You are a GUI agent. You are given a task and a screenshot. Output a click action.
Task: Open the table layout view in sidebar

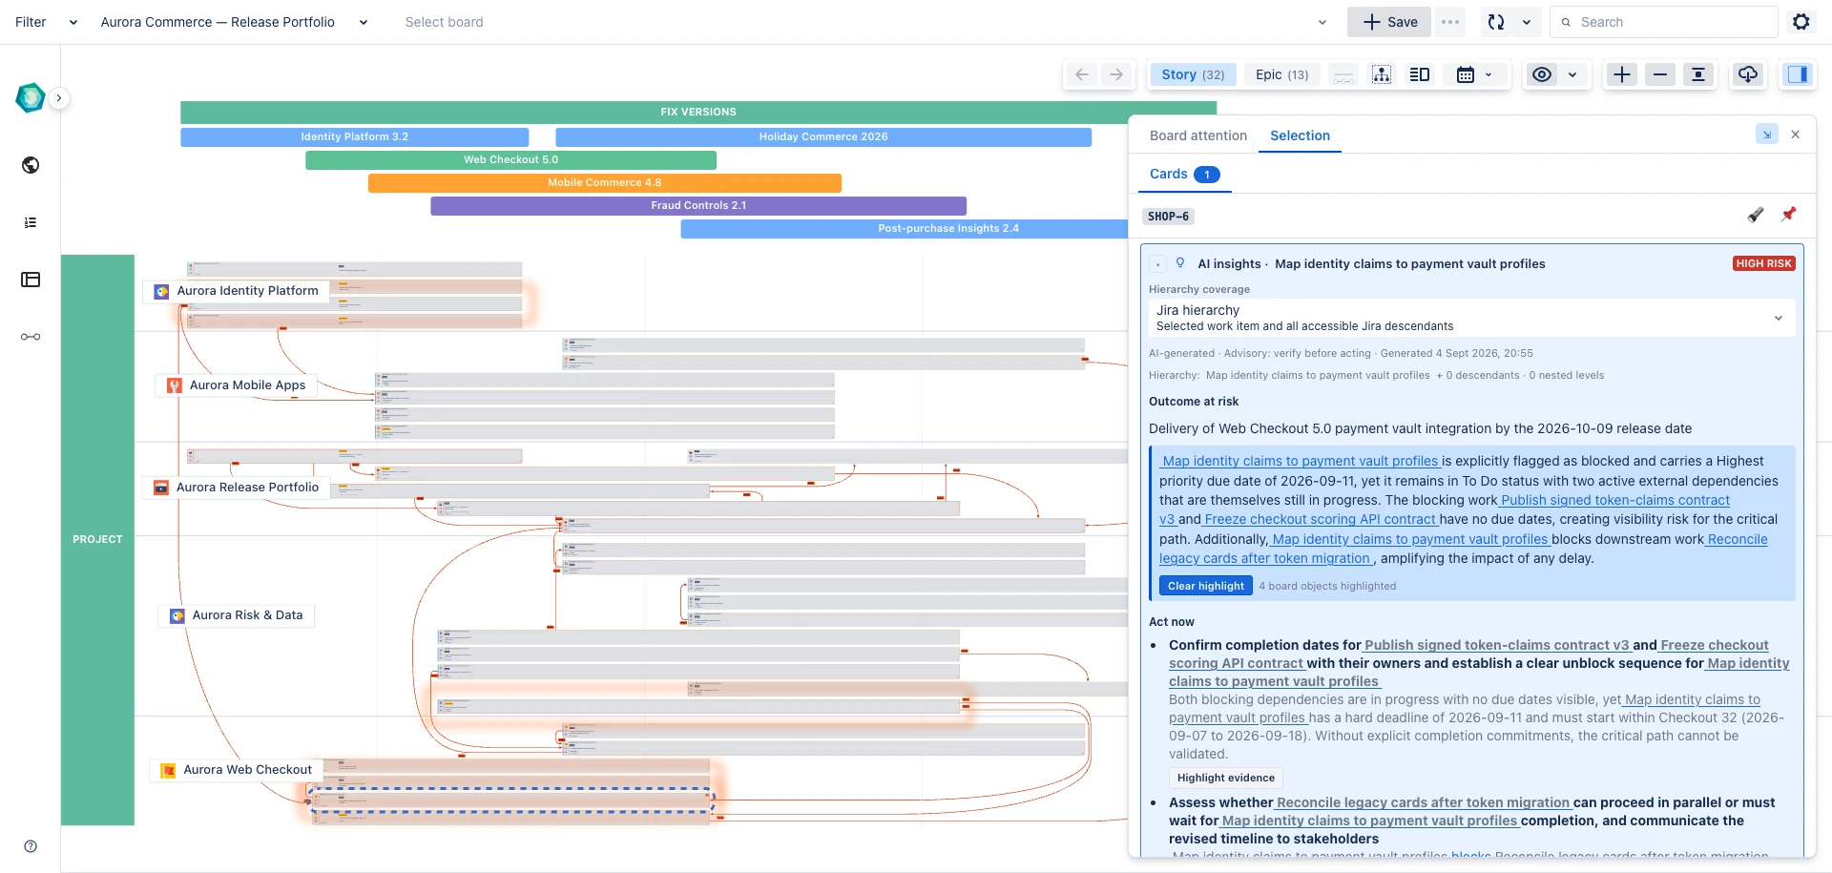click(x=31, y=280)
